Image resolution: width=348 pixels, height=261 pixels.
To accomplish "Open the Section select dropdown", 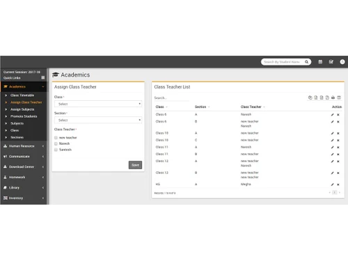I will point(98,120).
